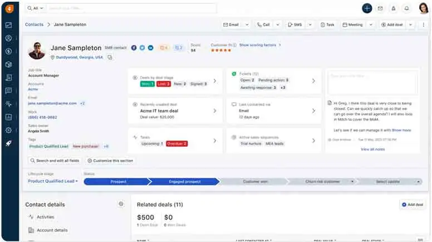Viewport: 432px width, 242px height.
Task: Select the Customer won status stage
Action: 255,181
